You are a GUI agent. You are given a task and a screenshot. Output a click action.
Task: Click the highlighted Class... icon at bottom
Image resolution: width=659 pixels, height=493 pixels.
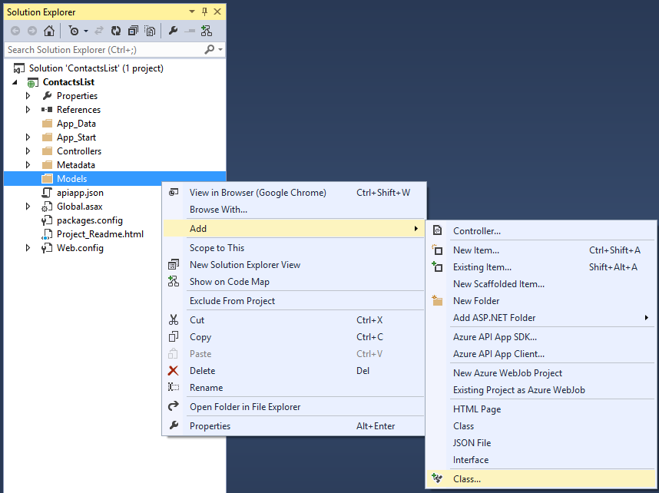(x=437, y=478)
